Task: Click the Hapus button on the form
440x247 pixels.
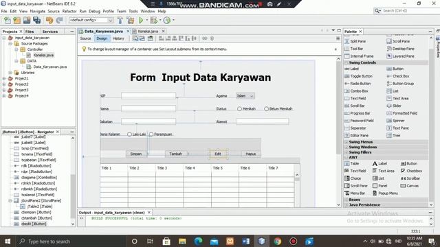Action: tap(250, 154)
